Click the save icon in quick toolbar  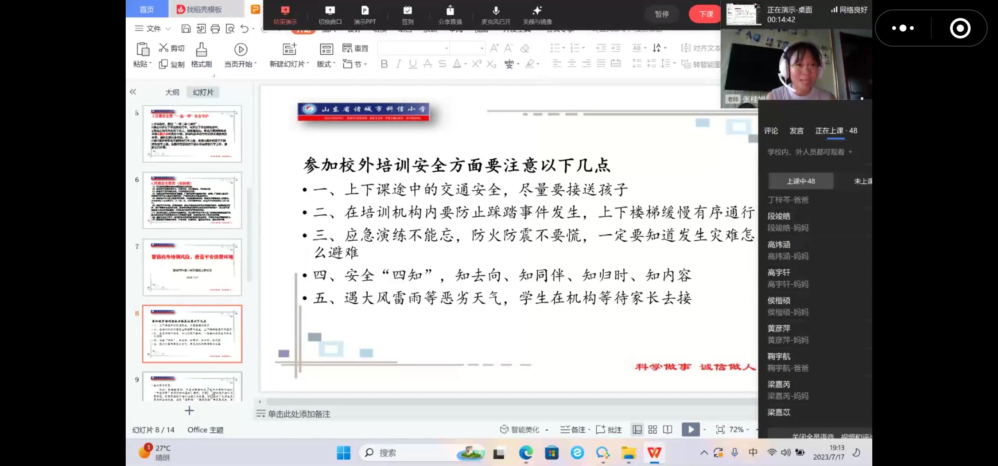[186, 28]
